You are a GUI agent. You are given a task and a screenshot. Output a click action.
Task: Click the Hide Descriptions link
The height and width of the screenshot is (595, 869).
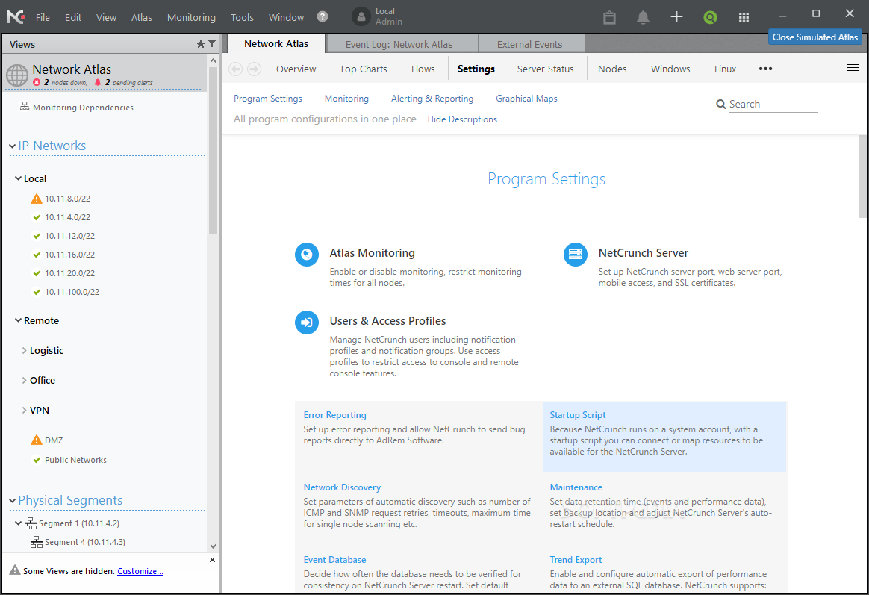click(x=462, y=119)
